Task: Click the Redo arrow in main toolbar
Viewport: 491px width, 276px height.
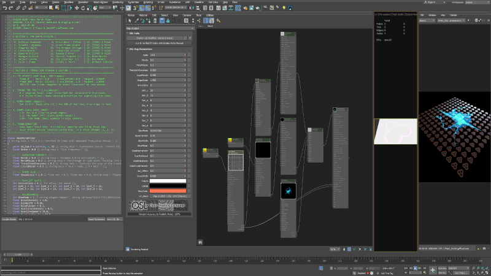Action: (x=11, y=7)
